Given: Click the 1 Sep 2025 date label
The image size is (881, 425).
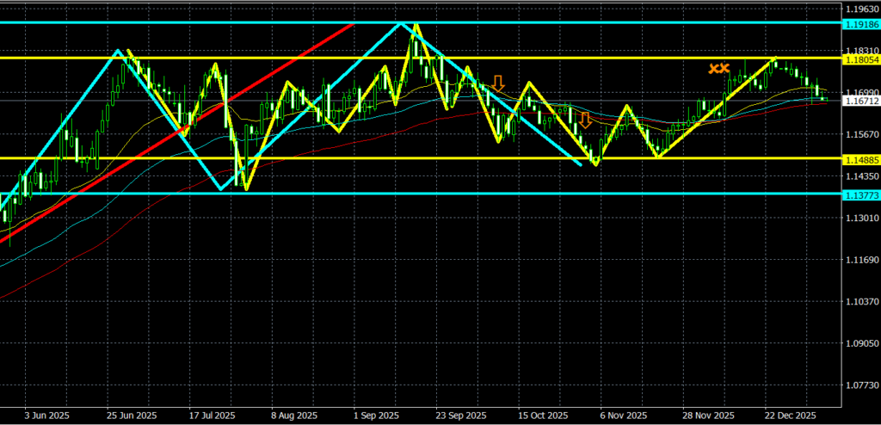Looking at the screenshot, I should tap(376, 414).
